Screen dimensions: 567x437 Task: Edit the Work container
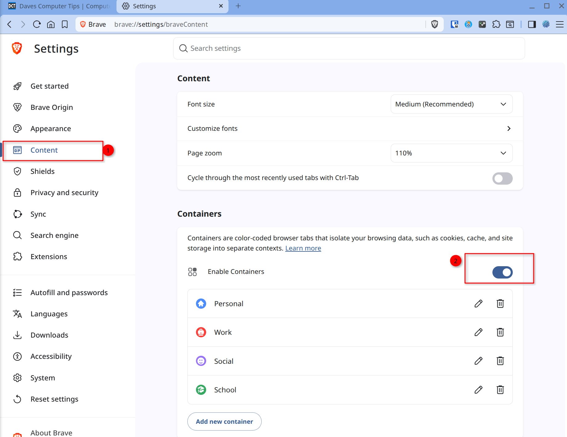(x=479, y=332)
